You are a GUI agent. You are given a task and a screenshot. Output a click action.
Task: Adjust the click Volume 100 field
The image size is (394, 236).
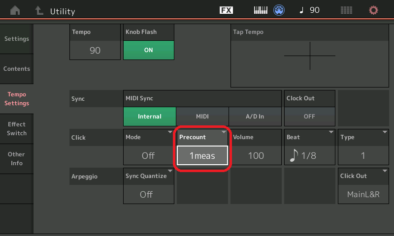click(x=256, y=155)
